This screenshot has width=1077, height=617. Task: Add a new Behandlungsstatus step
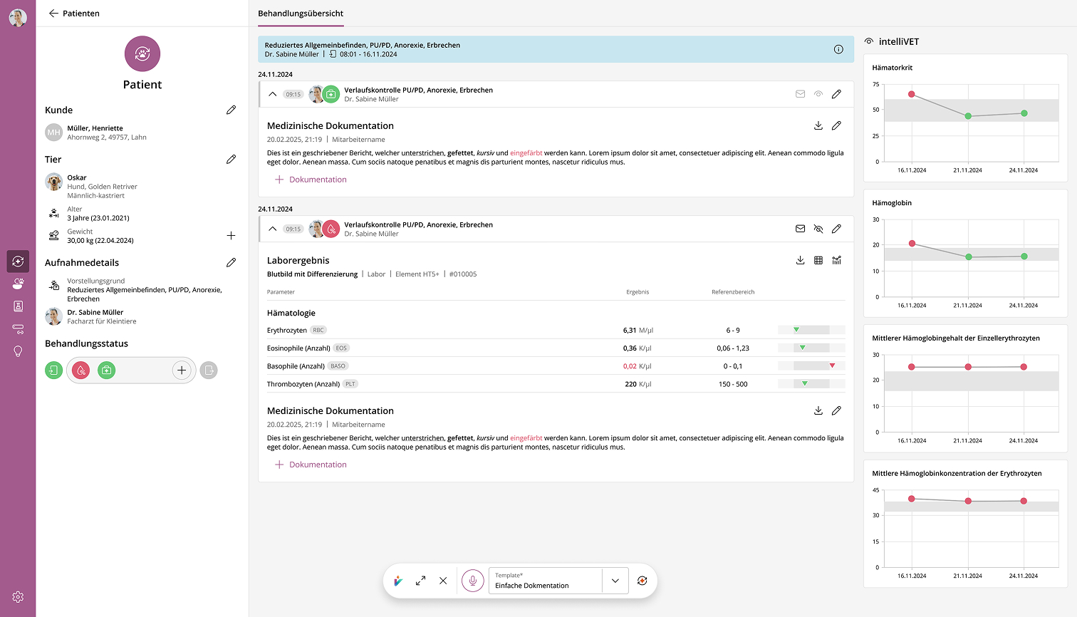[x=182, y=370]
